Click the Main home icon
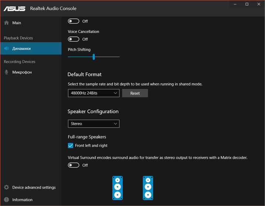This screenshot has height=206, width=265. (6, 23)
